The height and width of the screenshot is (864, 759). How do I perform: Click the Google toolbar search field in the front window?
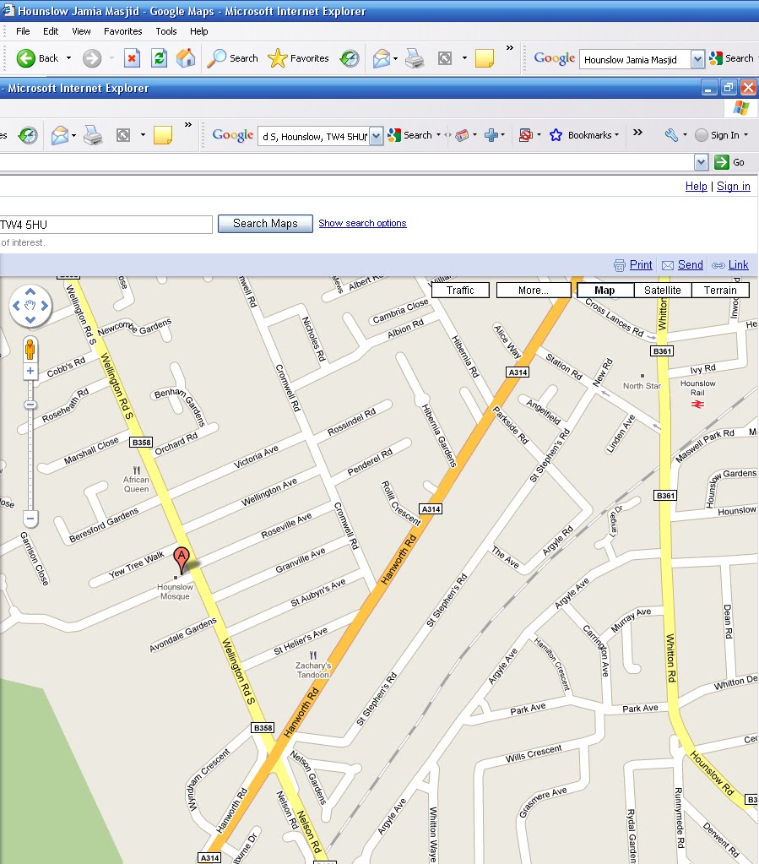314,136
